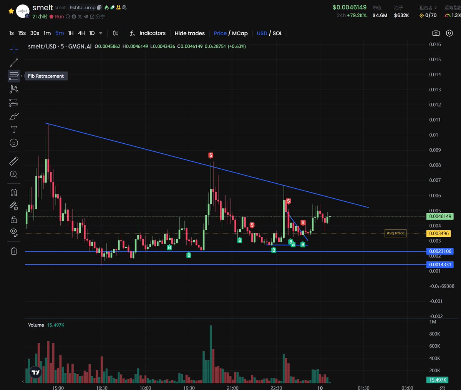
Task: Click the chart settings icon at bottom-right
Action: (443, 388)
